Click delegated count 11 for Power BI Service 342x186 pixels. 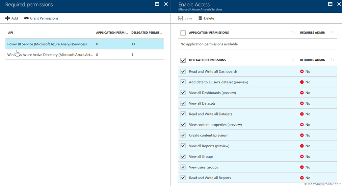(133, 44)
